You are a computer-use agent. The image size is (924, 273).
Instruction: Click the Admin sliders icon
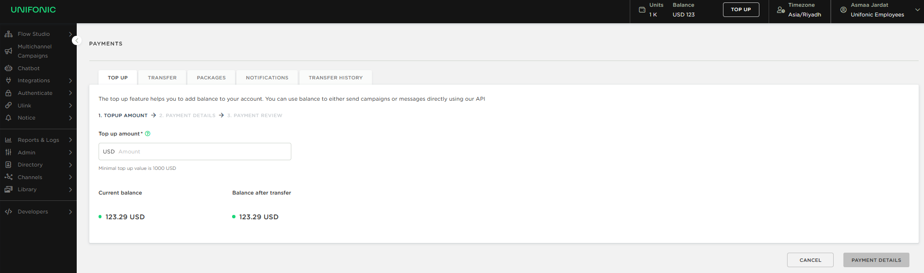(x=8, y=152)
